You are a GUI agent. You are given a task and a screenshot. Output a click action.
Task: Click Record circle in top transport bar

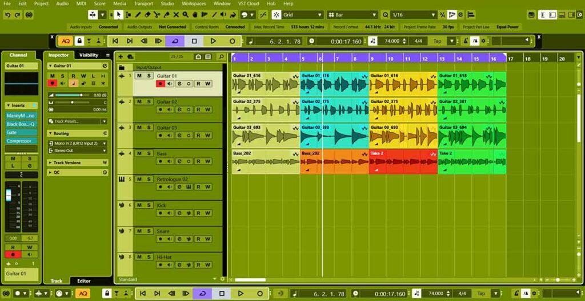[x=232, y=41]
